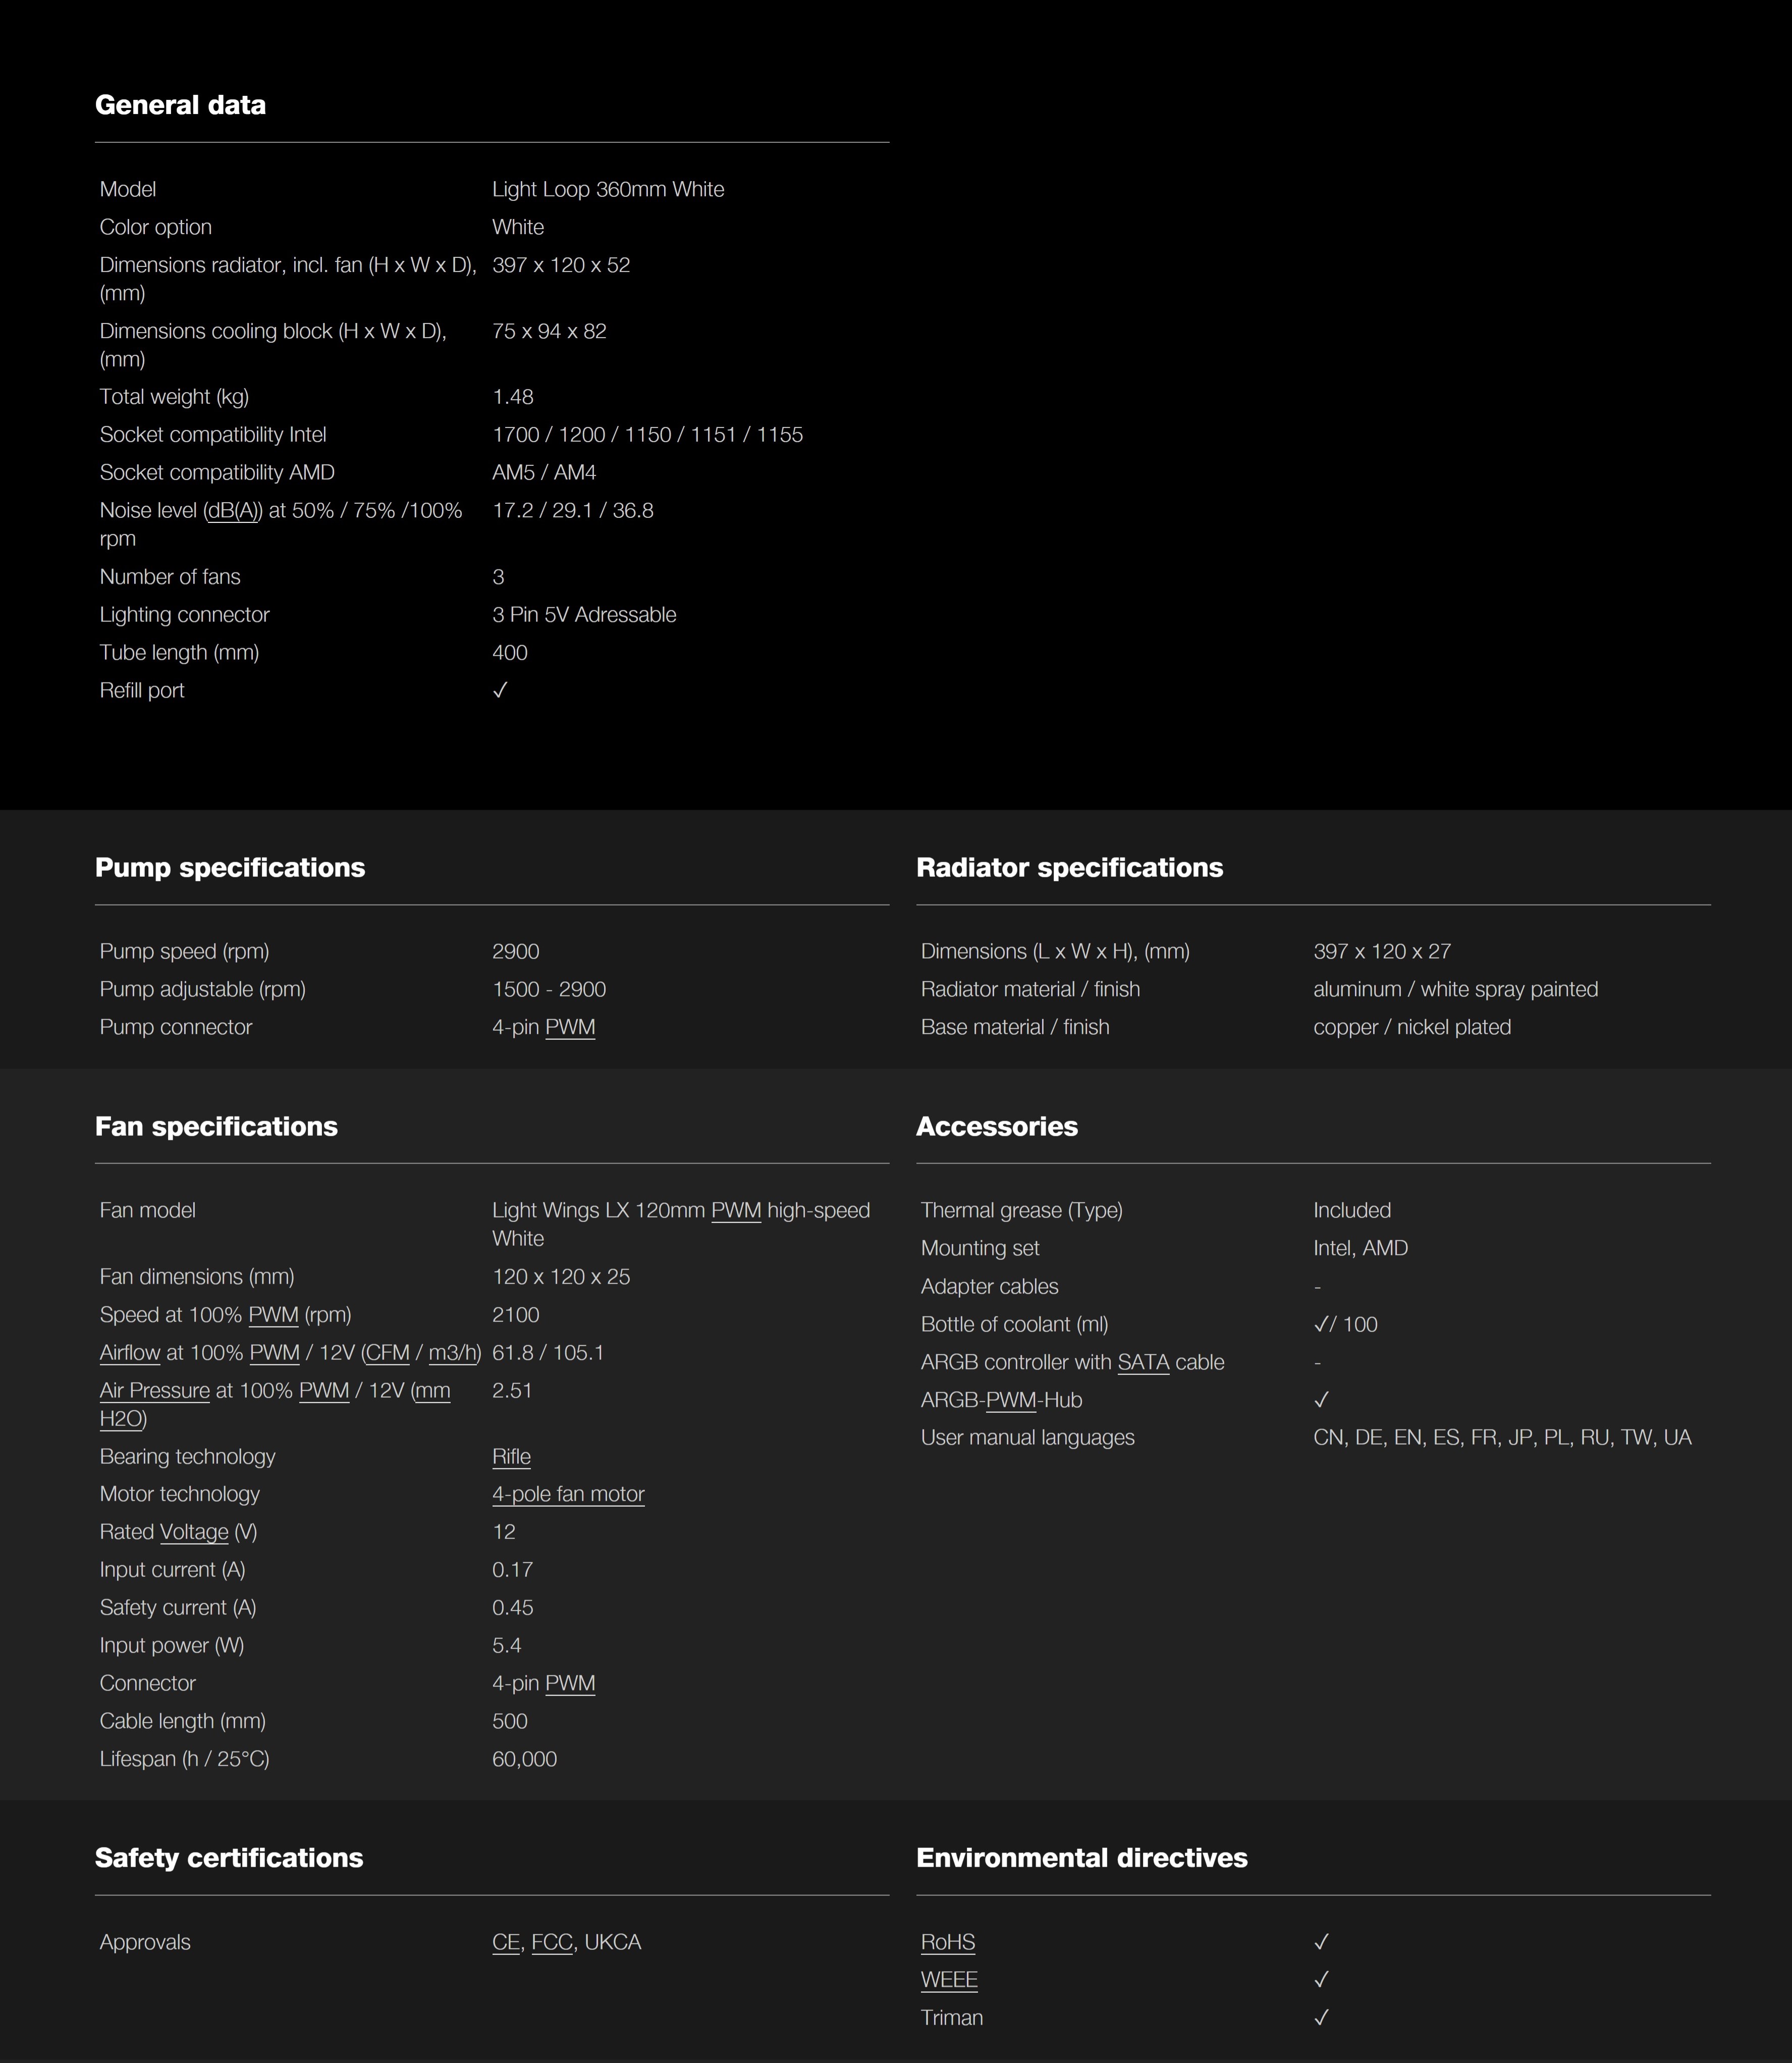
Task: Click the PWM link in the Speed at 100% row
Action: [x=273, y=1315]
